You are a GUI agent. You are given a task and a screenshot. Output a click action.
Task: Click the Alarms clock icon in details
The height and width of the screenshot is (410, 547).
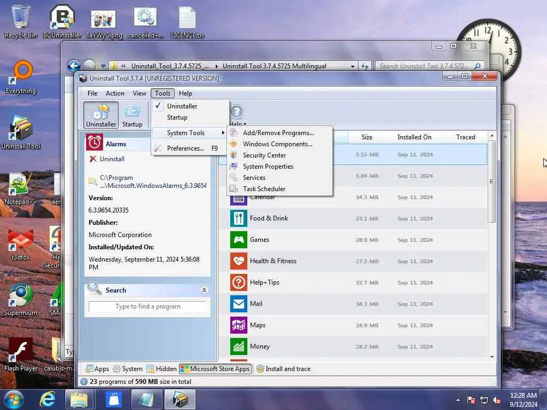point(94,142)
